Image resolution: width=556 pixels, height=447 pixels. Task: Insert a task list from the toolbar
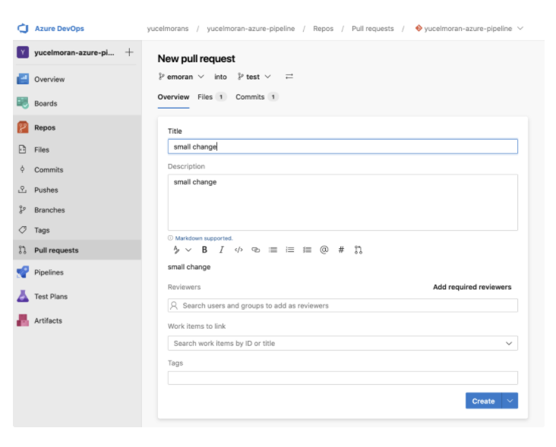(307, 250)
